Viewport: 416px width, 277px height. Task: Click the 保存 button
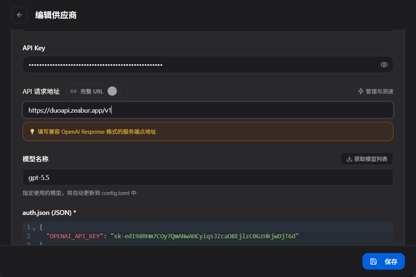tap(383, 261)
